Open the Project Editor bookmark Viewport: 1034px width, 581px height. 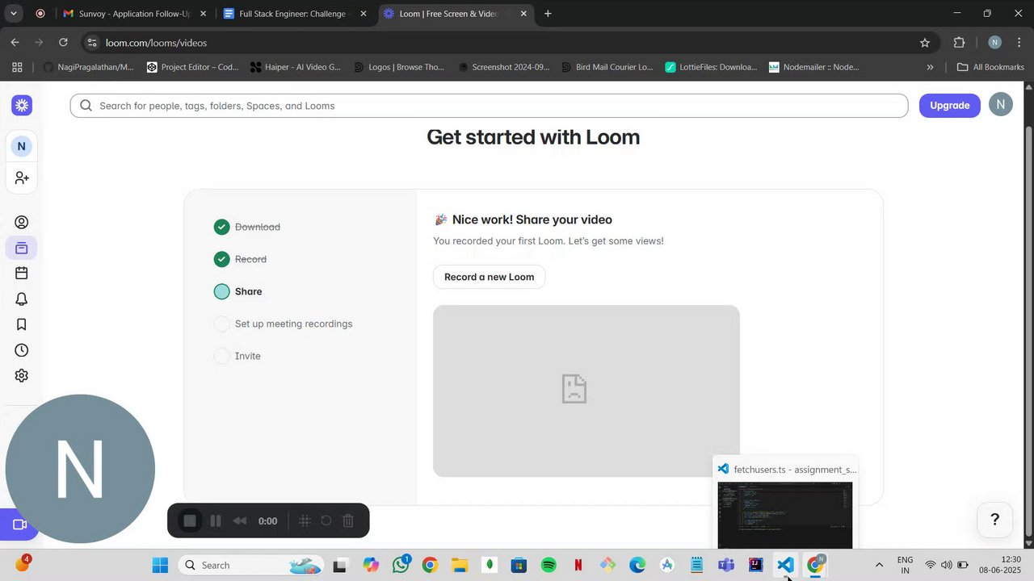pos(193,67)
